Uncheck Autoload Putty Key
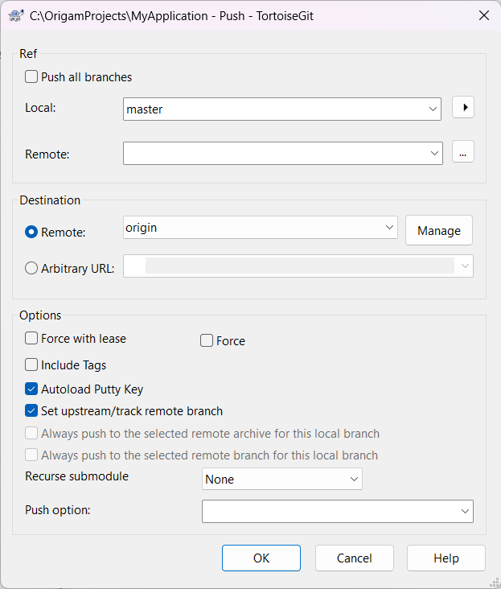This screenshot has width=501, height=589. point(32,389)
